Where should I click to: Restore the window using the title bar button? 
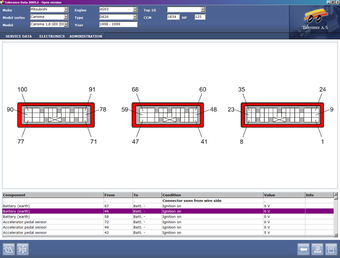tap(333, 2)
